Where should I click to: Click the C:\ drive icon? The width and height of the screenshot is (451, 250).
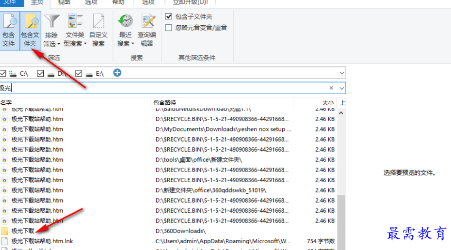click(x=13, y=74)
